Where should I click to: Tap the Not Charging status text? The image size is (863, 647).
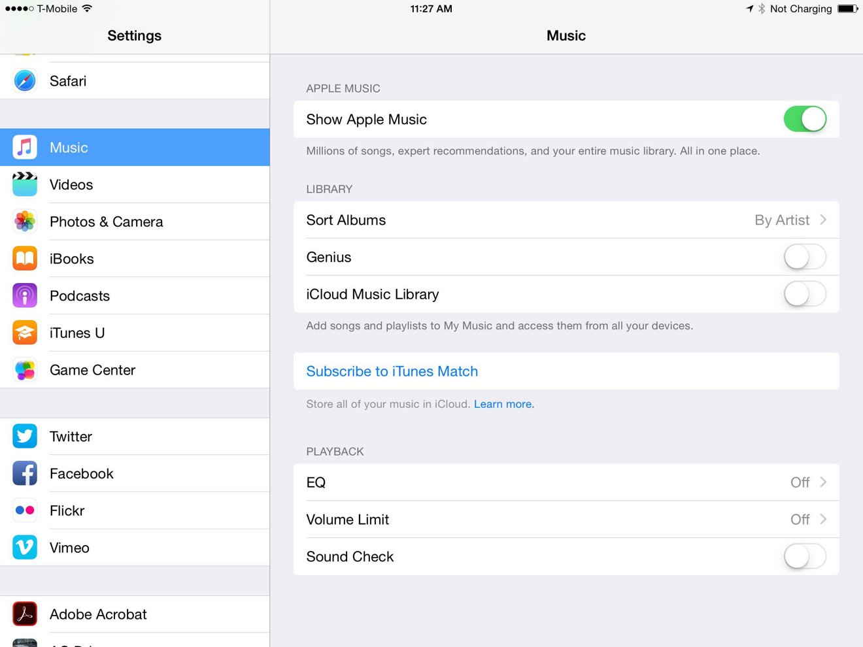coord(801,8)
